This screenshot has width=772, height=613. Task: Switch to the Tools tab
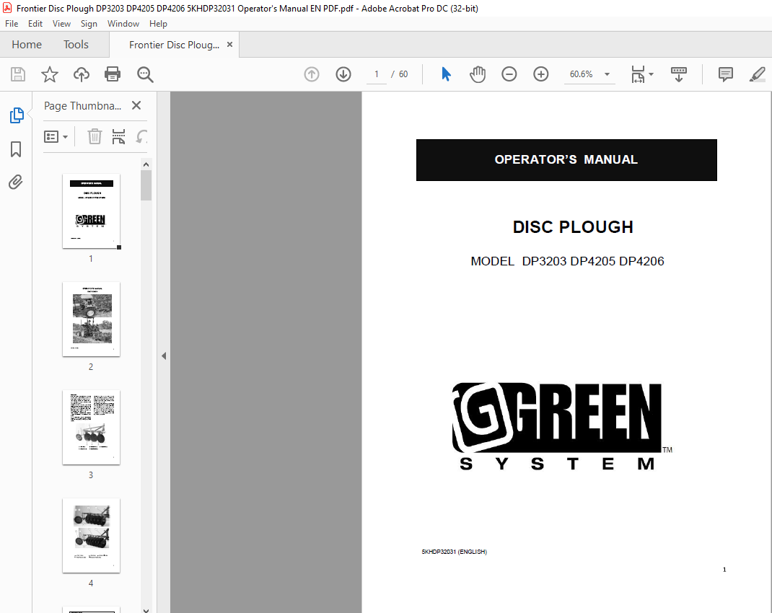click(76, 44)
